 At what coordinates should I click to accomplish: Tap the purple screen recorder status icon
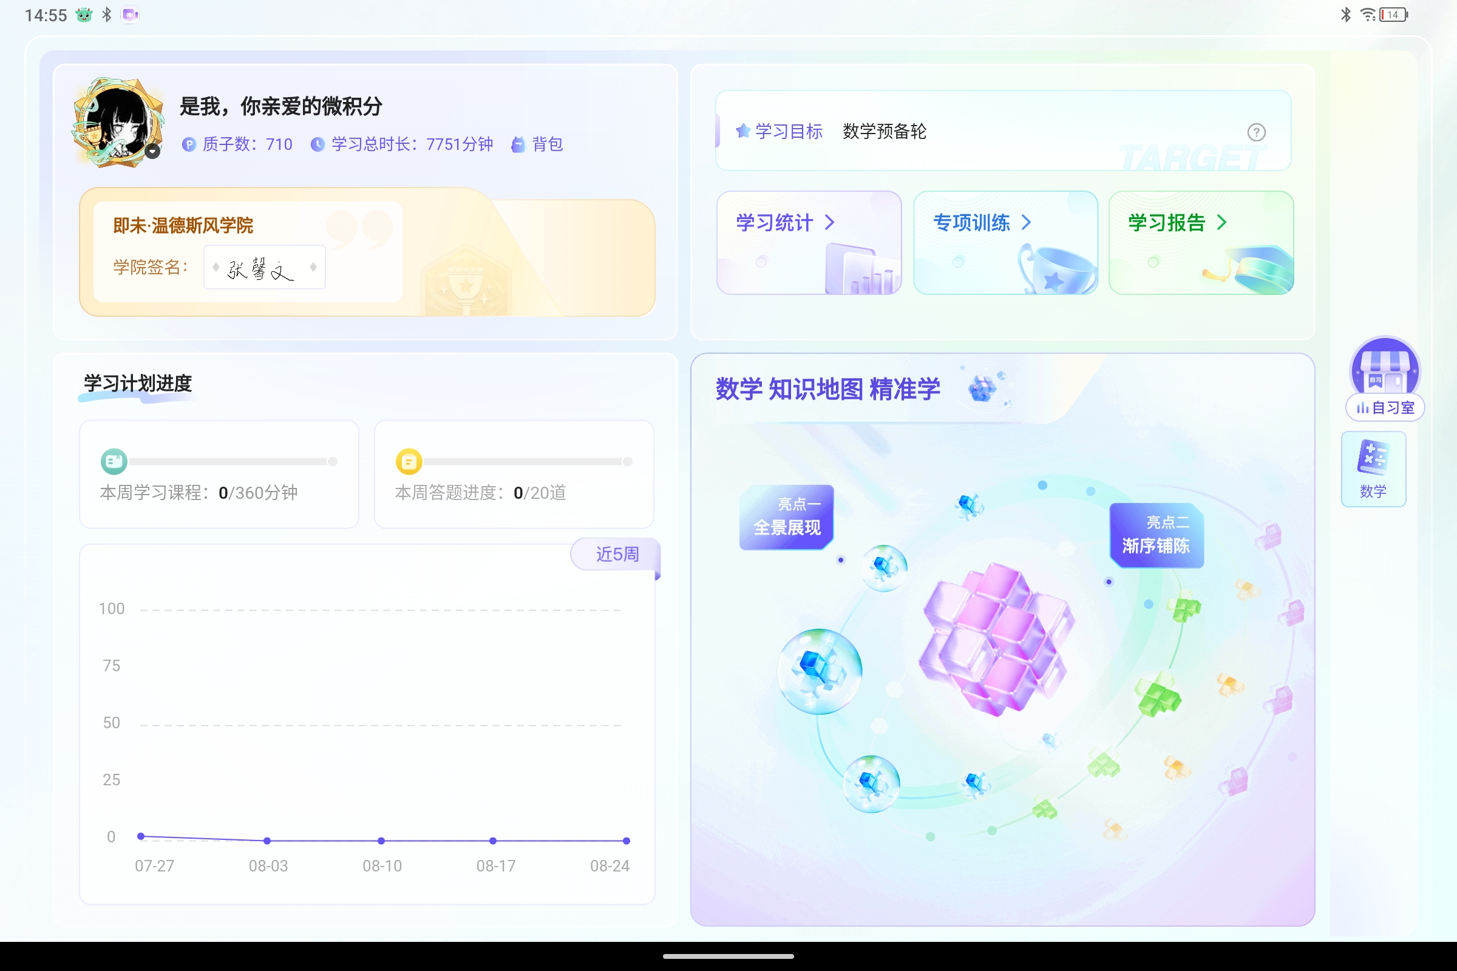[130, 15]
